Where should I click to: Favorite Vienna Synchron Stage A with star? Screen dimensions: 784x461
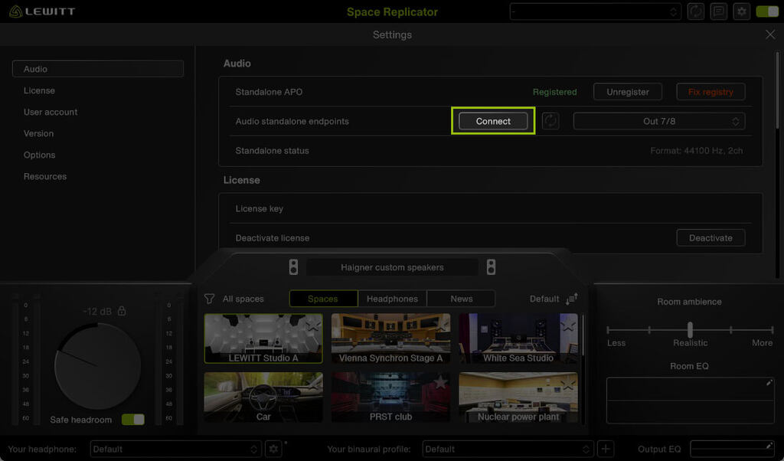440,325
